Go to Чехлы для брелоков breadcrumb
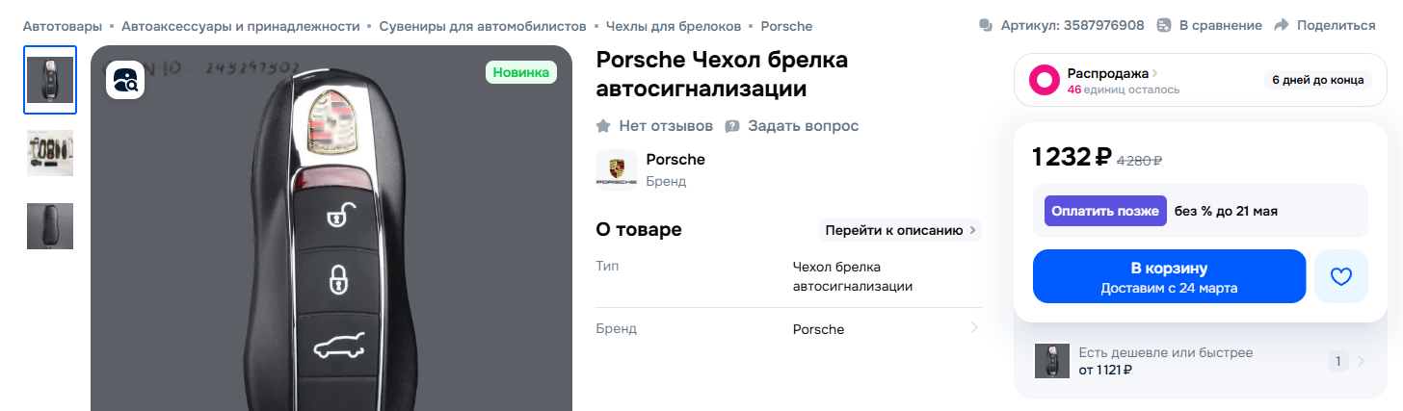 [673, 26]
